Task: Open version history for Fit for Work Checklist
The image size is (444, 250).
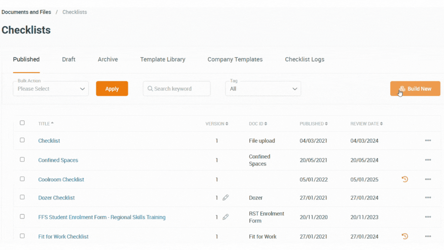Action: (x=405, y=236)
